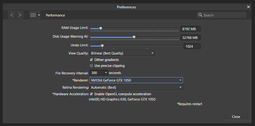Click the Close button
This screenshot has height=126, width=255.
(236, 117)
